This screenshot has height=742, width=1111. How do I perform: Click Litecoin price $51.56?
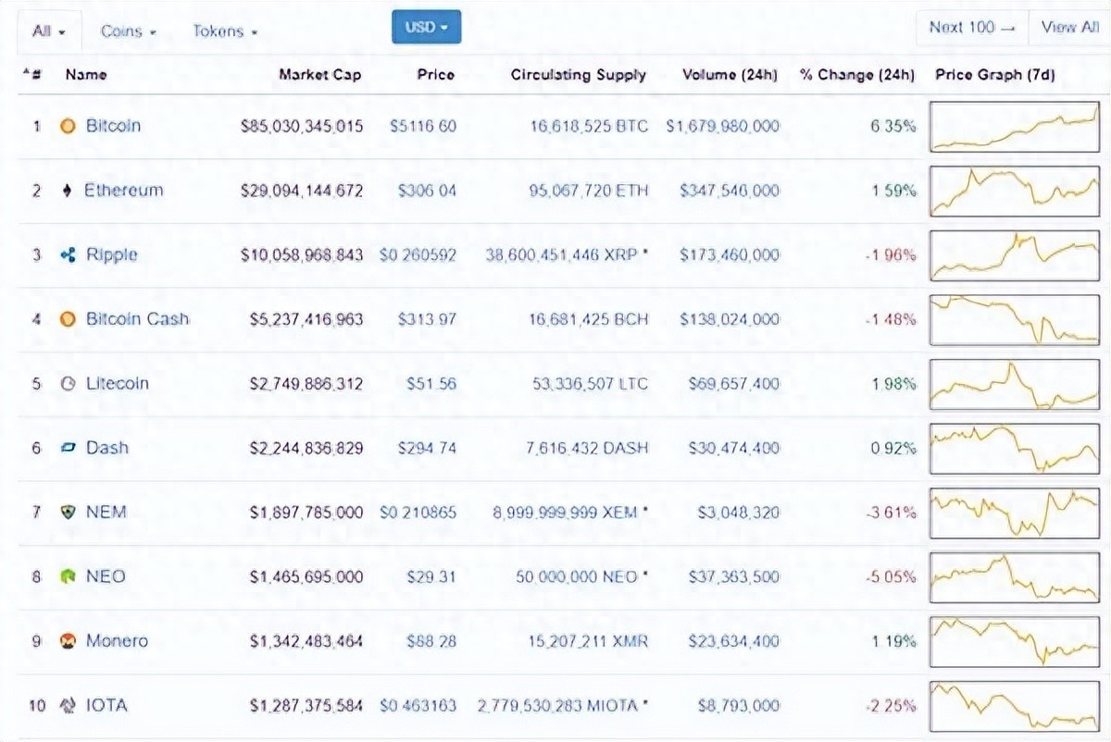431,384
